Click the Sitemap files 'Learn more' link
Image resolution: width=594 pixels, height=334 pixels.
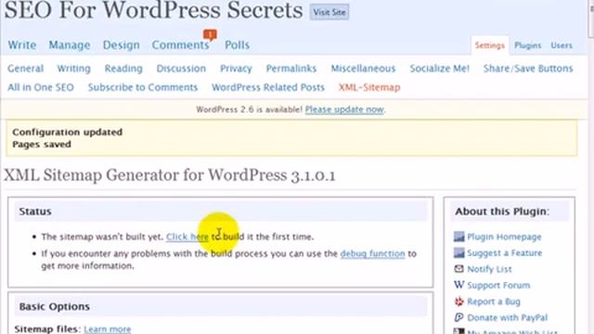108,329
